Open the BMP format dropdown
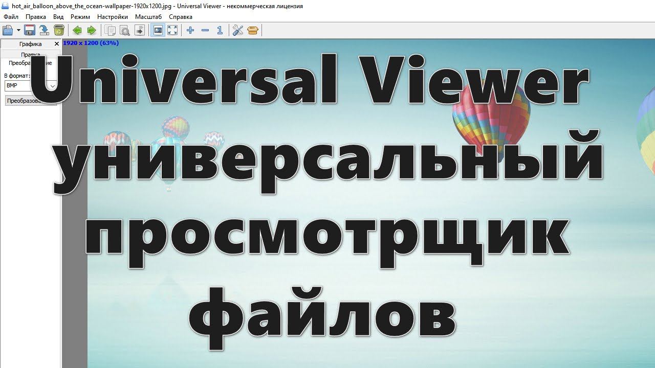Screen dimensions: 655x368 (31, 86)
